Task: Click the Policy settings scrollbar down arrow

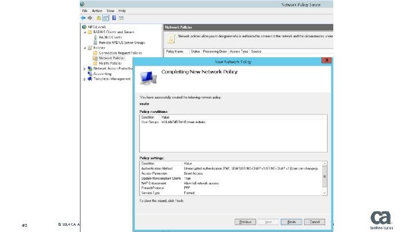Action: tap(325, 193)
